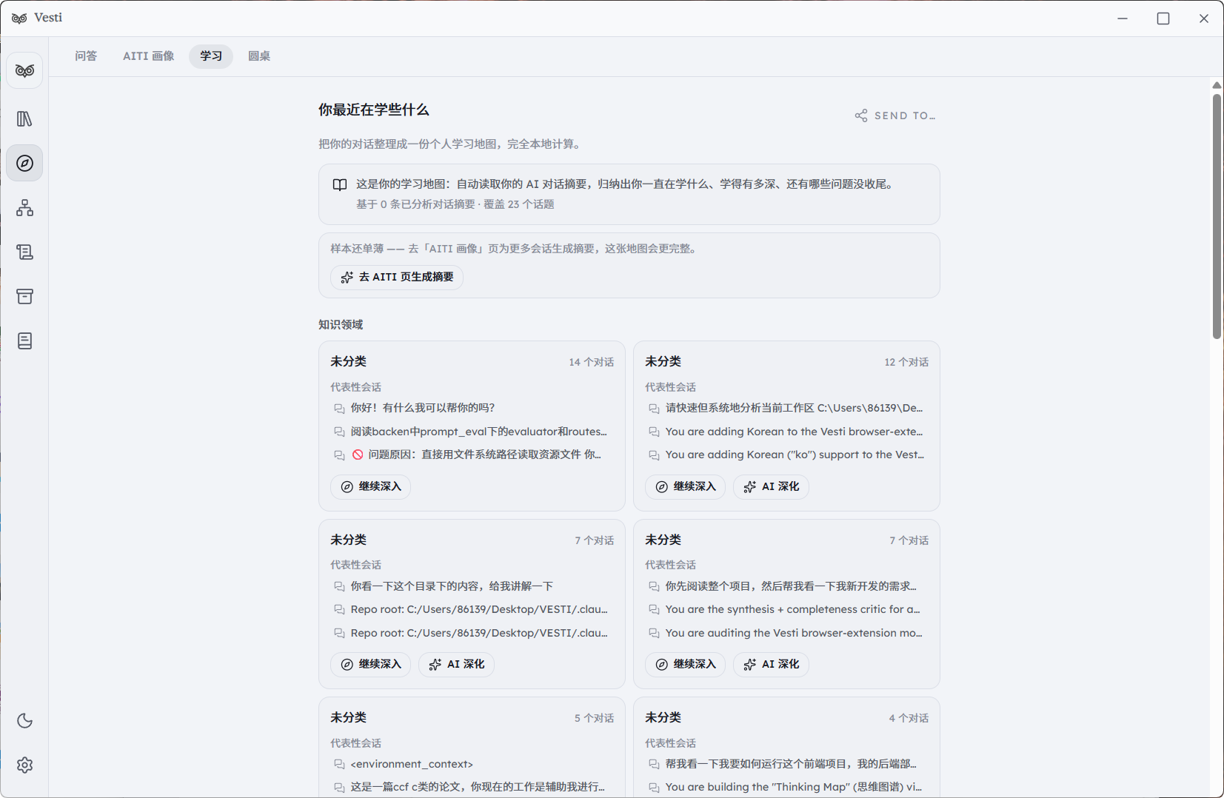
Task: Click 去 AITI 页生成摘要 button
Action: 397,277
